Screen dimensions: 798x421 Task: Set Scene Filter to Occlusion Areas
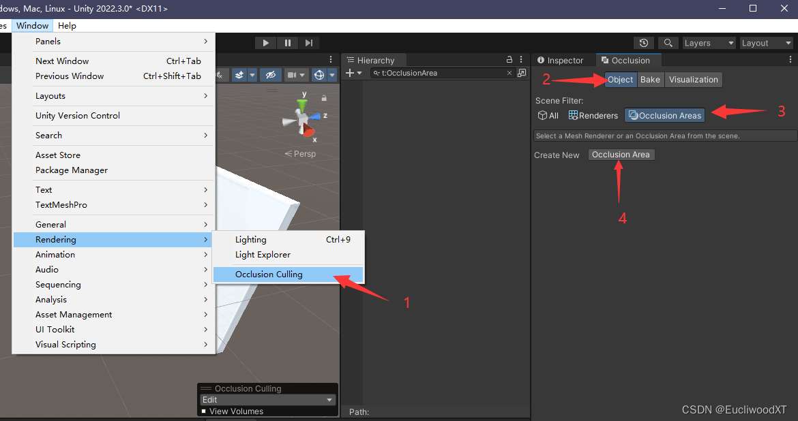[x=665, y=116]
